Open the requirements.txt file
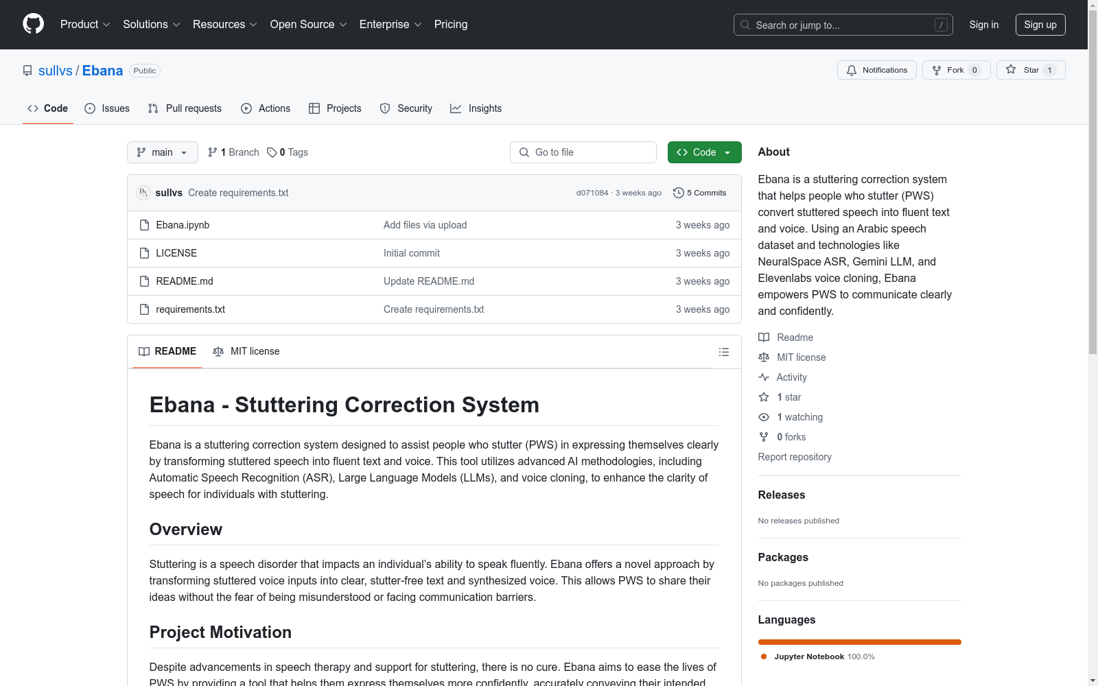1098x686 pixels. coord(190,309)
